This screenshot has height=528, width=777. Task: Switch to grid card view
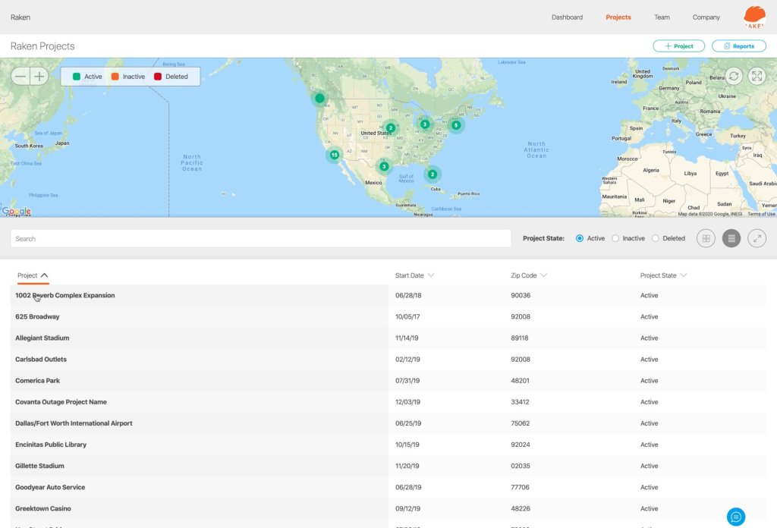[706, 238]
